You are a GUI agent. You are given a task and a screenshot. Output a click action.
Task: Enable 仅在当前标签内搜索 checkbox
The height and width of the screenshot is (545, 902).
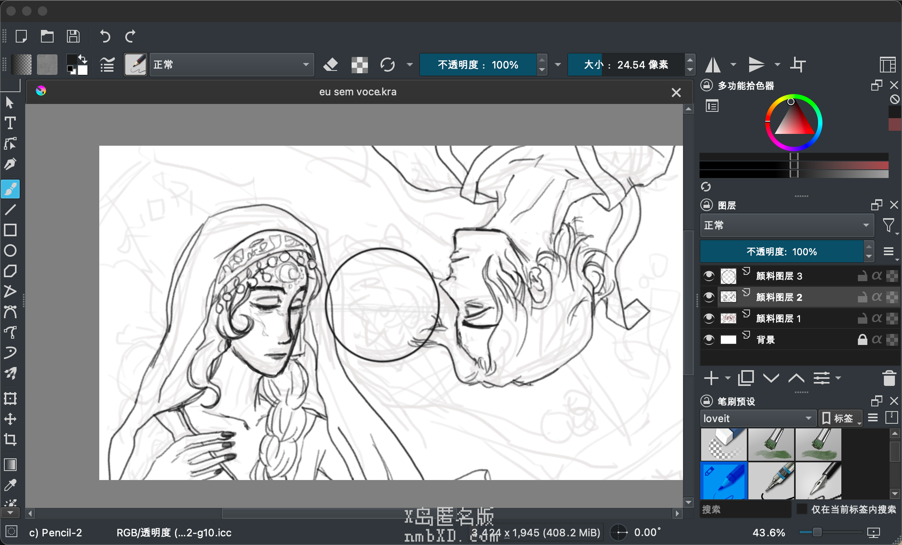tap(802, 509)
